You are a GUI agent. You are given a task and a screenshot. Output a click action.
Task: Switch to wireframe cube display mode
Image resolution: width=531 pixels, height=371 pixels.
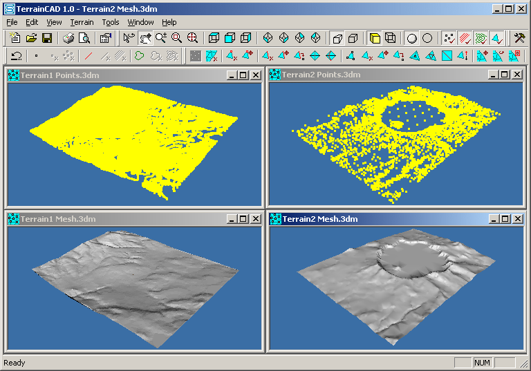(390, 38)
